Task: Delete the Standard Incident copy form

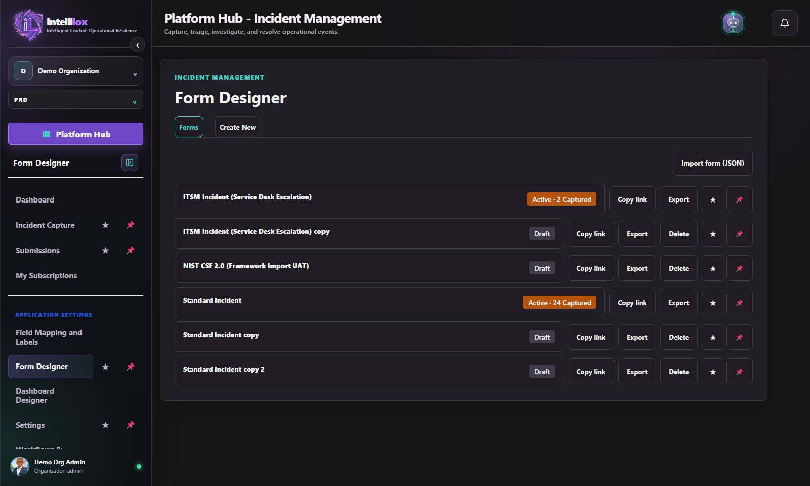Action: (x=679, y=337)
